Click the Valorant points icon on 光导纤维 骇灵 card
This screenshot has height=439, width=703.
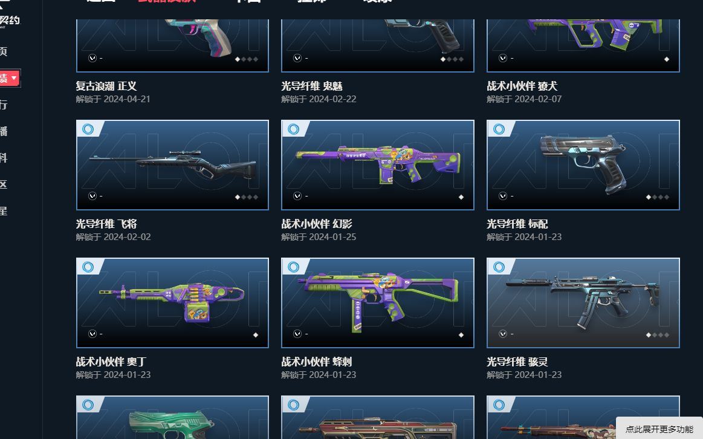pos(503,334)
